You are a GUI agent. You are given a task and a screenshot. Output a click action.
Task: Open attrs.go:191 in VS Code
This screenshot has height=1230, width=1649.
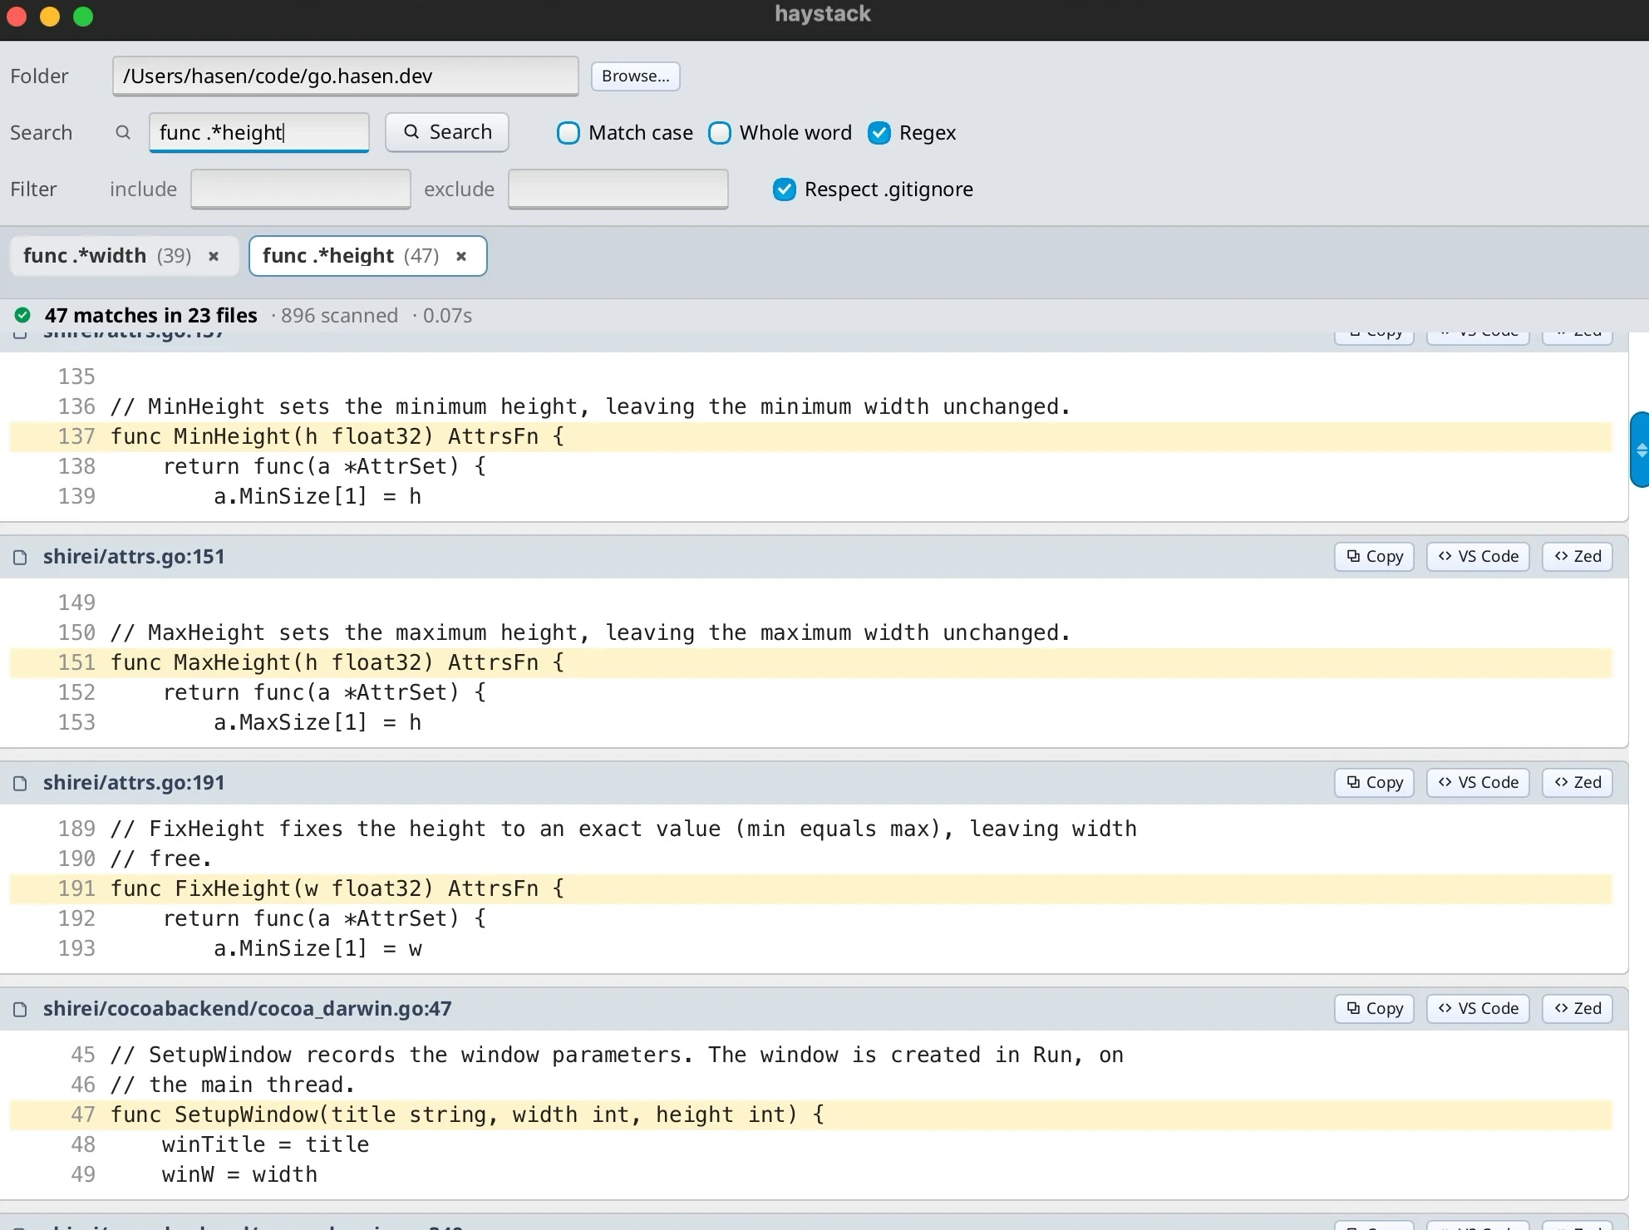click(1478, 783)
